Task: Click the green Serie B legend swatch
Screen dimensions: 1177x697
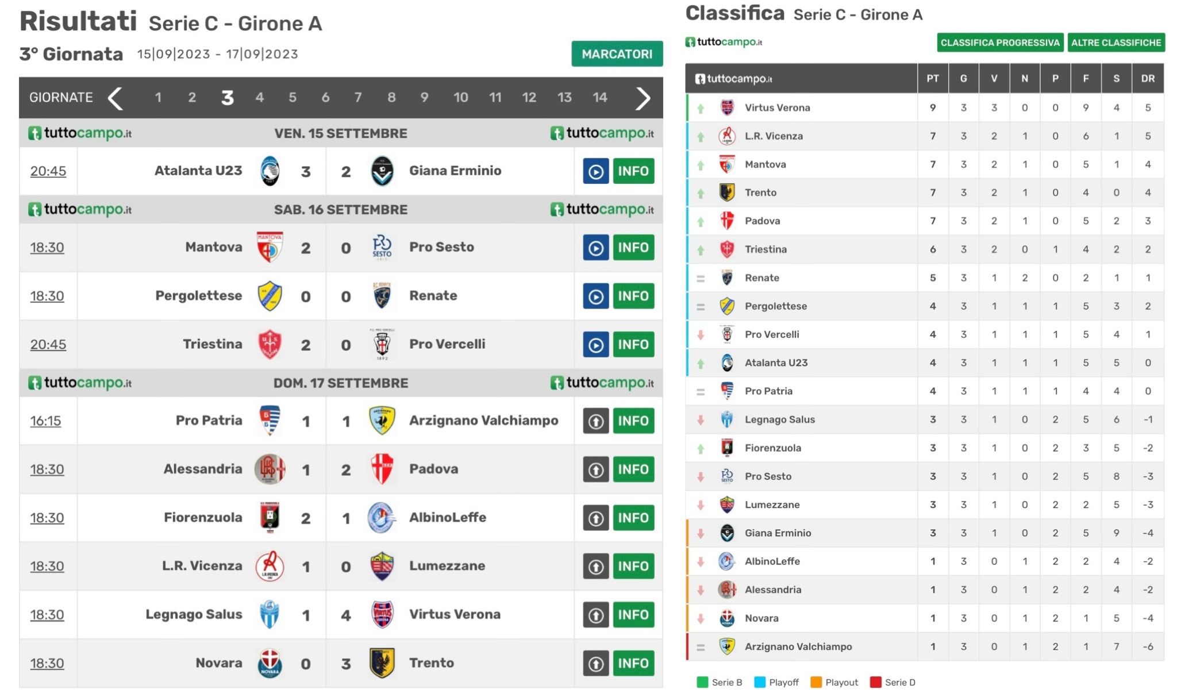Action: tap(702, 682)
